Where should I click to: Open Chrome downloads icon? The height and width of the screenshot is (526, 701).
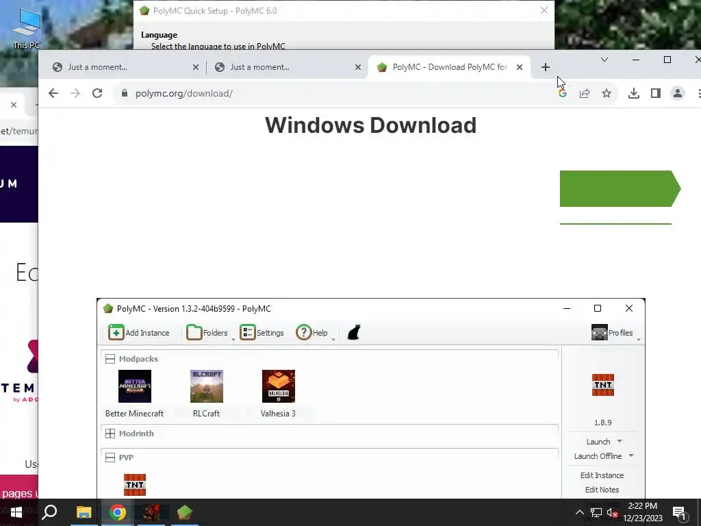point(633,93)
